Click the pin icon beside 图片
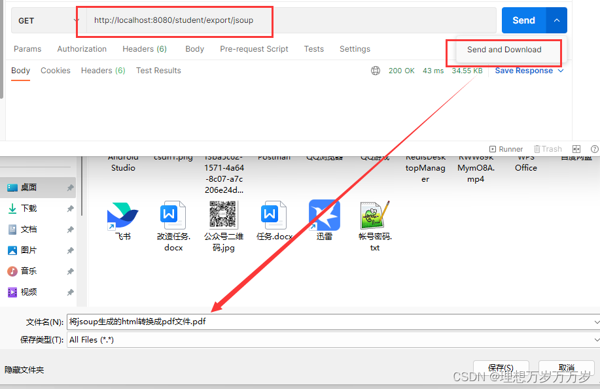This screenshot has width=600, height=389. [71, 250]
